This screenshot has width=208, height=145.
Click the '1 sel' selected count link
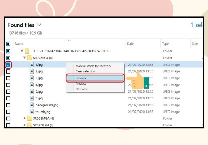tap(197, 25)
